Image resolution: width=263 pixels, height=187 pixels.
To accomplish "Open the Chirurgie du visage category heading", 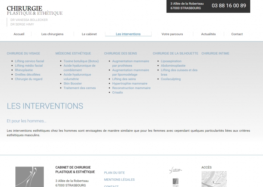I will [x=23, y=53].
